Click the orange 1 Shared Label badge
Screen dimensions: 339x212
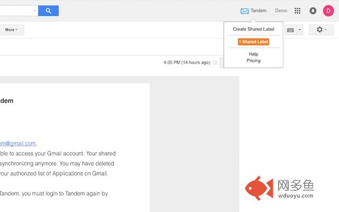click(254, 41)
